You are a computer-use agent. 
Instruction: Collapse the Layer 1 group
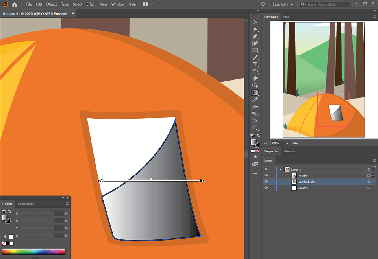click(x=280, y=169)
